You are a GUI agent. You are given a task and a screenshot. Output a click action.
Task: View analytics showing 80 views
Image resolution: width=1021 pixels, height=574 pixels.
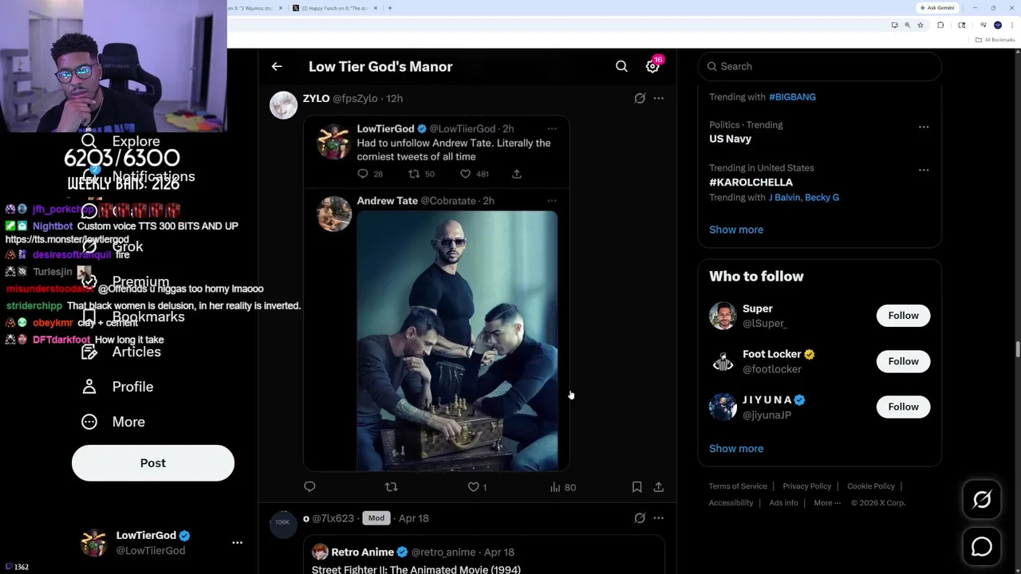tap(562, 487)
